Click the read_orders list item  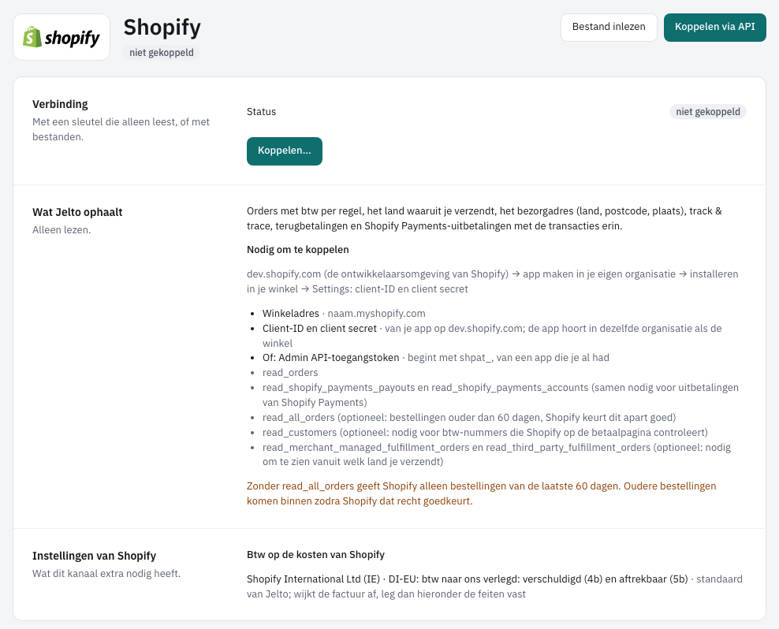[x=290, y=373]
